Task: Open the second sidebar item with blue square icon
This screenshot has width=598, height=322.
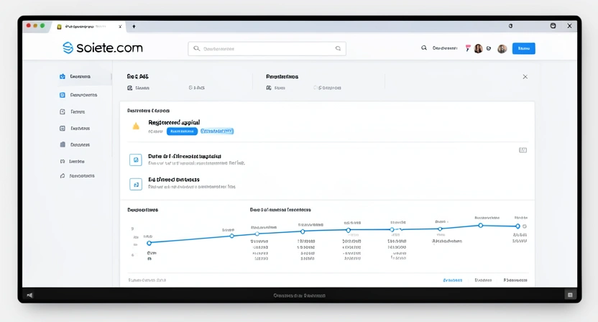Action: pos(78,95)
